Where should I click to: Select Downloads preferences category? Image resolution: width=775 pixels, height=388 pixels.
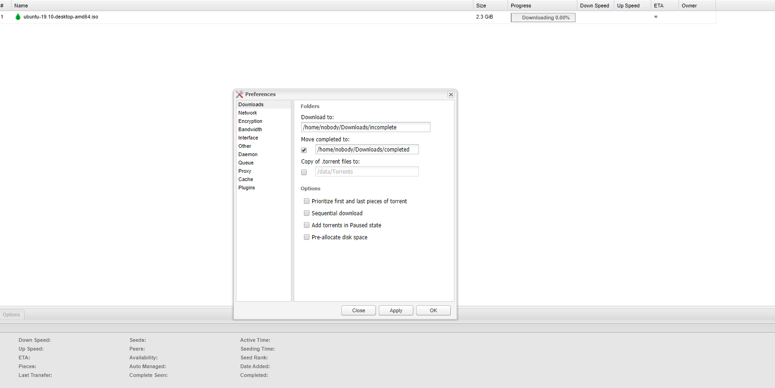[x=263, y=104]
